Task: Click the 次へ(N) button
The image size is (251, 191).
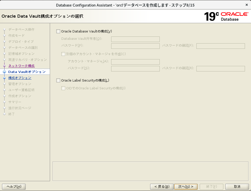Action: tap(186, 187)
